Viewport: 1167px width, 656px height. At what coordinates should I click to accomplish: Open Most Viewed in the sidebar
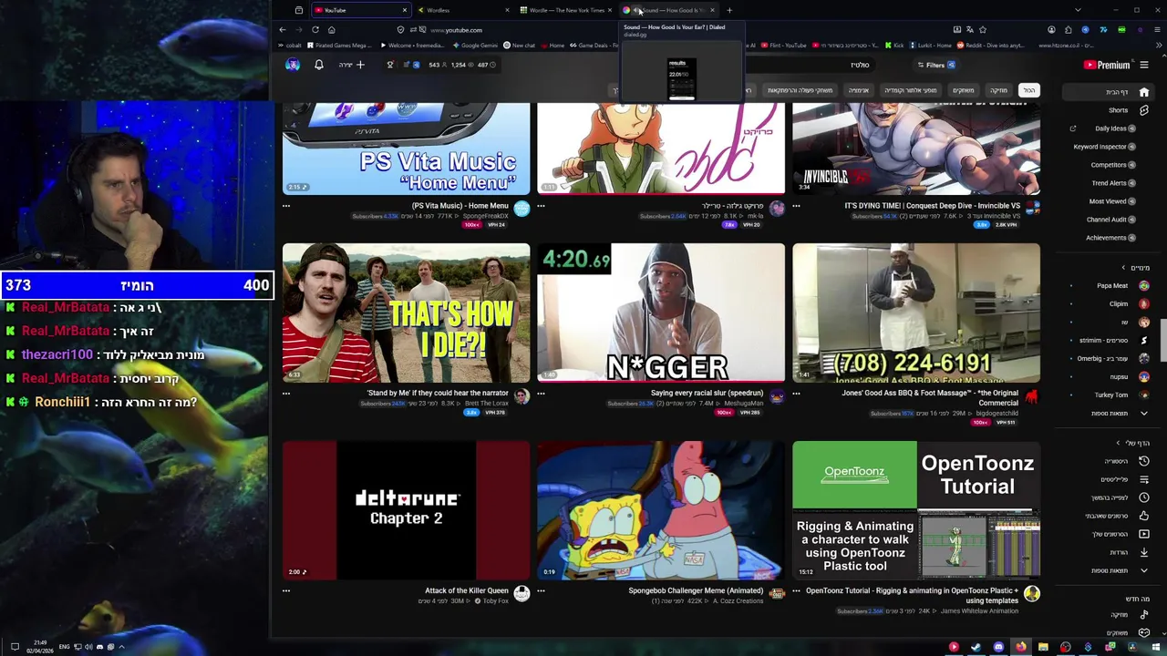click(1112, 201)
